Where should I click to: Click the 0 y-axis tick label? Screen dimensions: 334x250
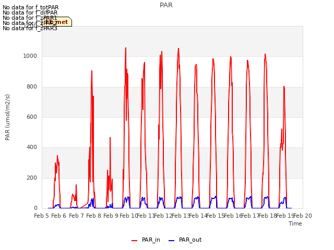click(x=35, y=208)
